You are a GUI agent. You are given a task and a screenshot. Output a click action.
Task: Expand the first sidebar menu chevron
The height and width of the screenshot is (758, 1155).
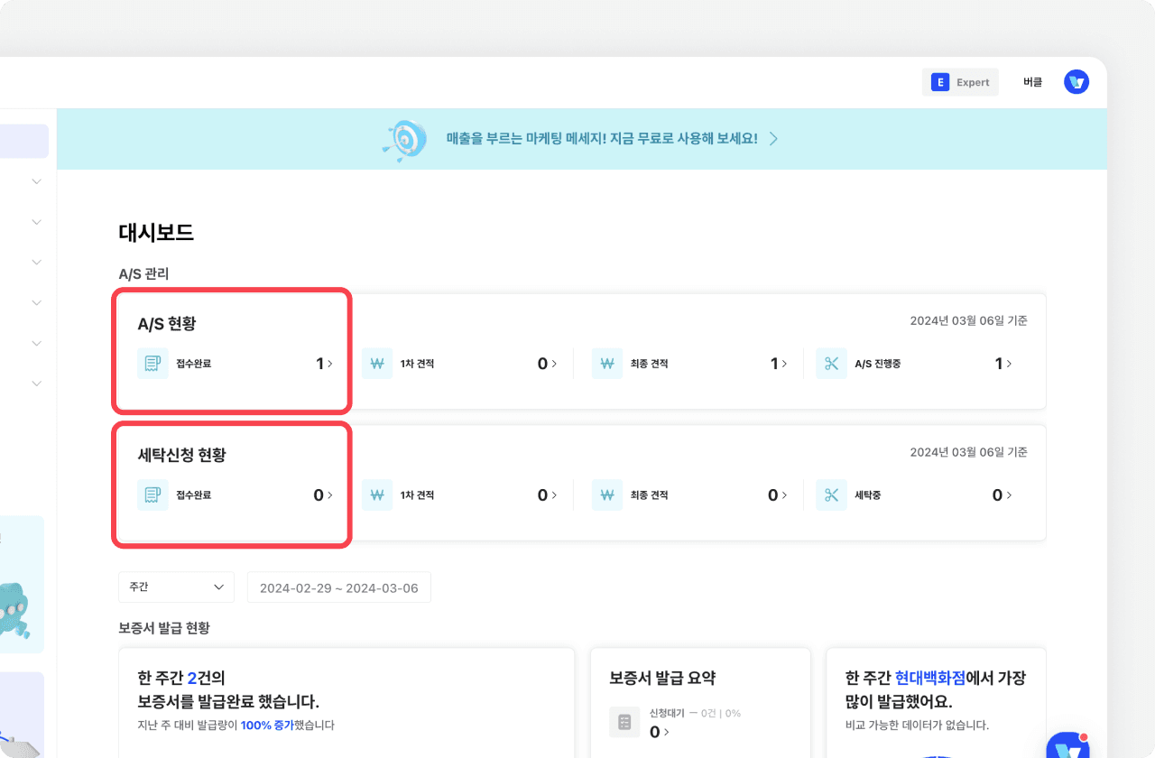pos(36,181)
